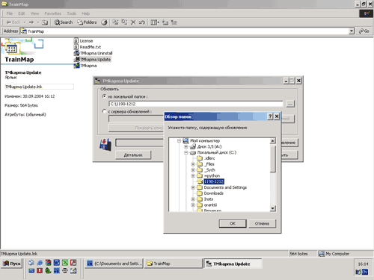Image resolution: width=374 pixels, height=280 pixels.
Task: Select the ReadMe.txt file icon
Action: point(76,47)
